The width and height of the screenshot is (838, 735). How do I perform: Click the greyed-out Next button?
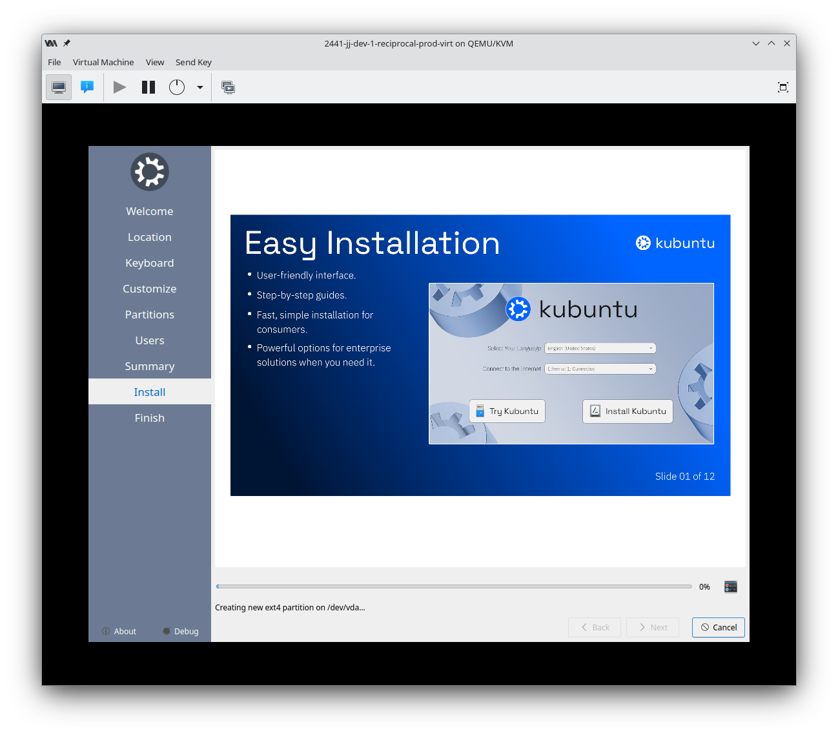(x=653, y=627)
